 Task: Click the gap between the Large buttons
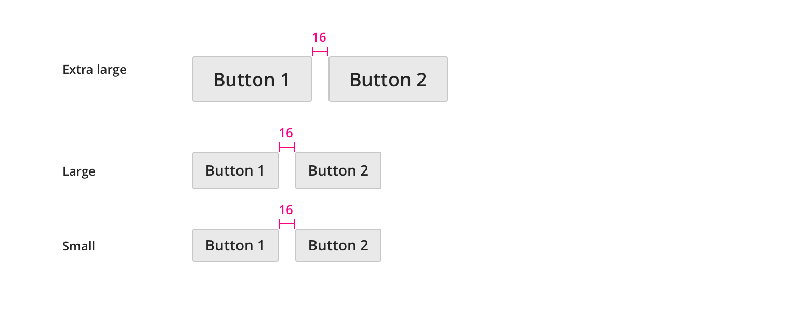pyautogui.click(x=287, y=170)
